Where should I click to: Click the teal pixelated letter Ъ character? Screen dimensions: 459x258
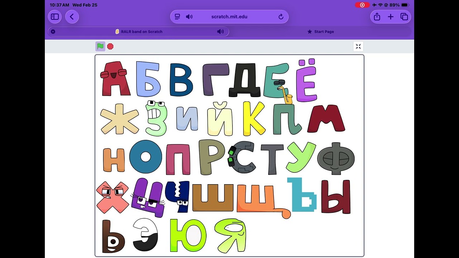coord(302,195)
